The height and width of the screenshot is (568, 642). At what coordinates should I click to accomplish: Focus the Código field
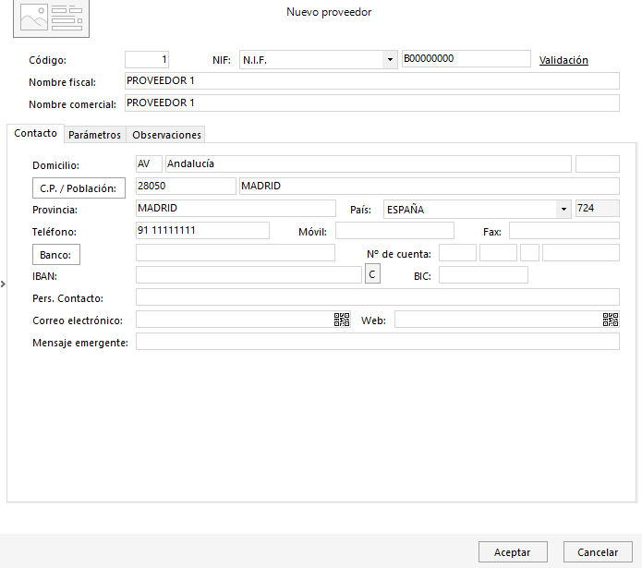click(147, 59)
